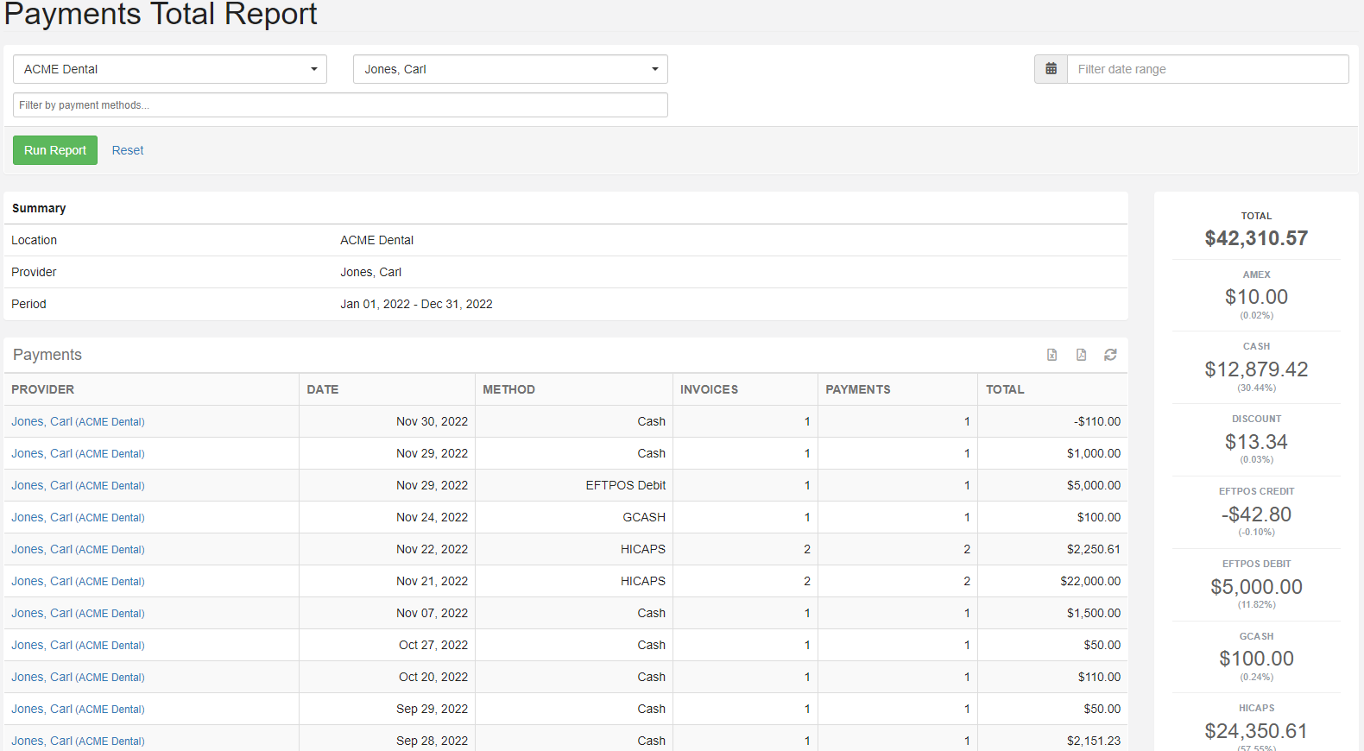Click the Filter date range input
Viewport: 1364px width, 751px height.
click(x=1207, y=69)
